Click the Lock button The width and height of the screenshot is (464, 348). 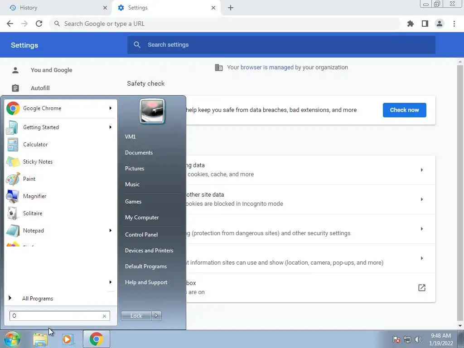[136, 316]
